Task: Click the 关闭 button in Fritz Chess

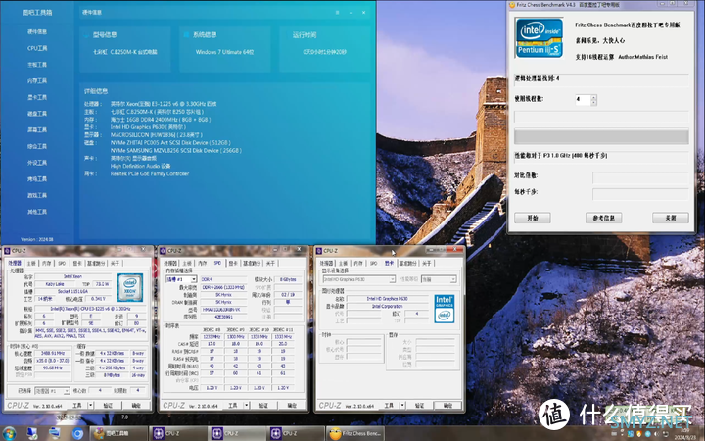Action: 671,217
